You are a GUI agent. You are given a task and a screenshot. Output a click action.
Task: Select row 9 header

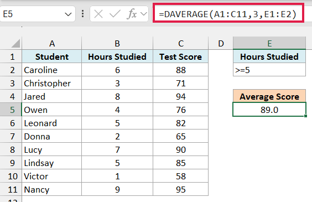(11, 163)
